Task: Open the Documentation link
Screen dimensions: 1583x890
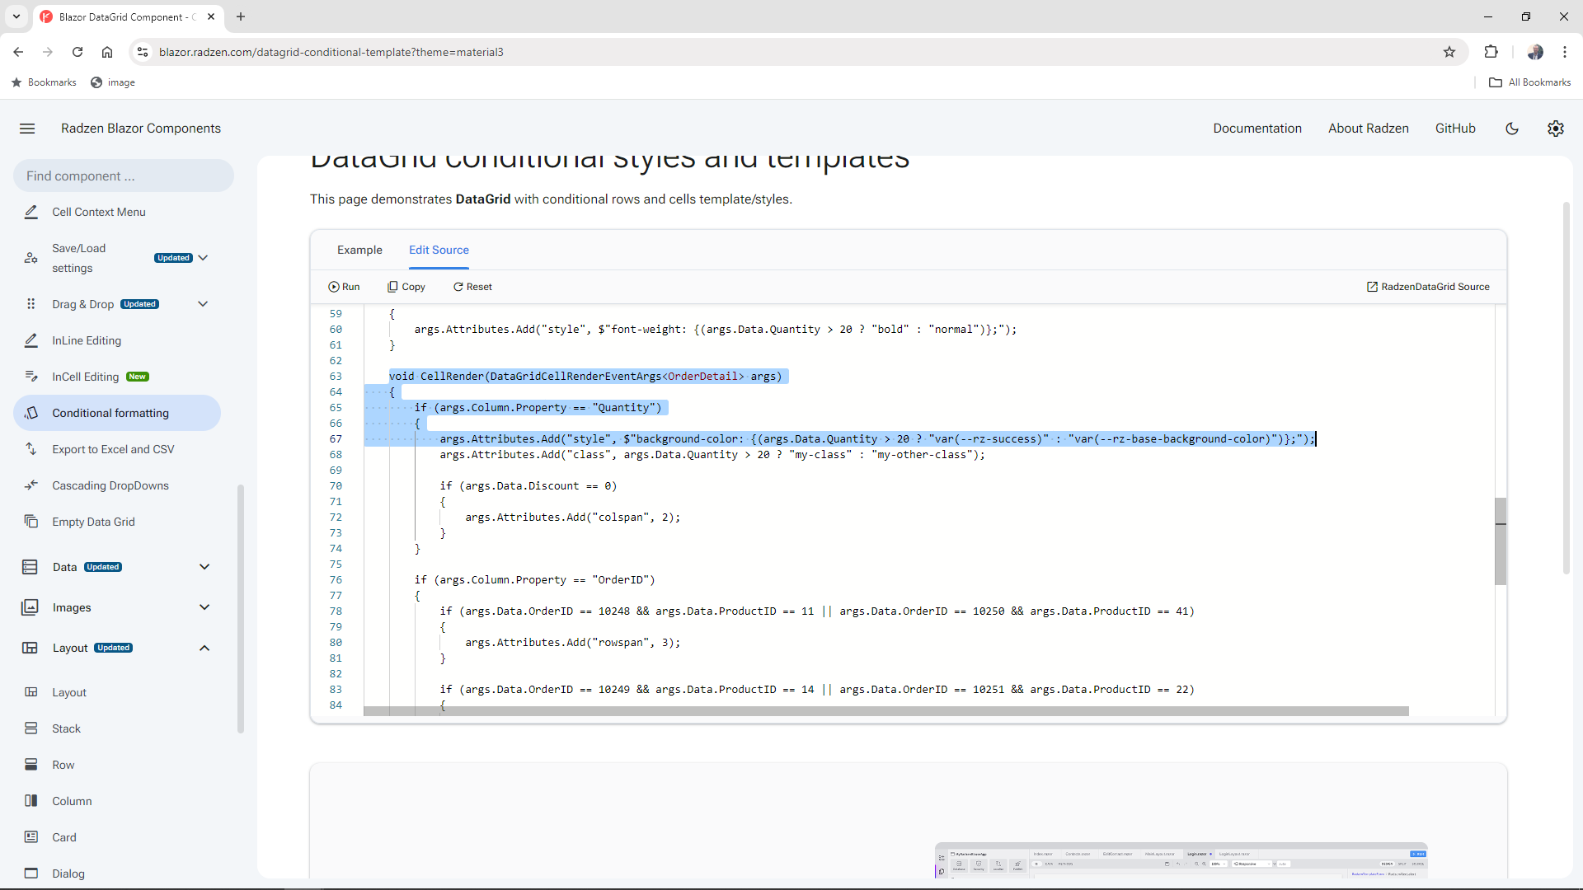Action: pyautogui.click(x=1257, y=129)
